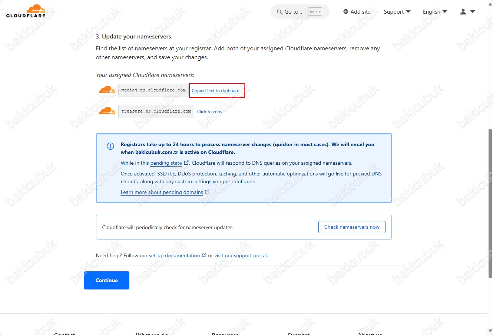Open the Go to... quick search box
The width and height of the screenshot is (493, 335).
click(x=300, y=12)
